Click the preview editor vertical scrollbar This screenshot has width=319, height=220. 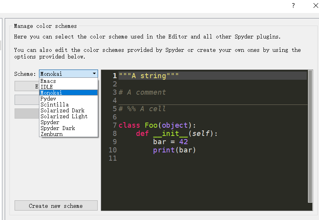(x=310, y=136)
